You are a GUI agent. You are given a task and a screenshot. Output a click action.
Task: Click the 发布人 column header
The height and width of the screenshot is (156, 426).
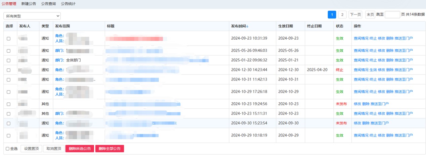pyautogui.click(x=25, y=26)
